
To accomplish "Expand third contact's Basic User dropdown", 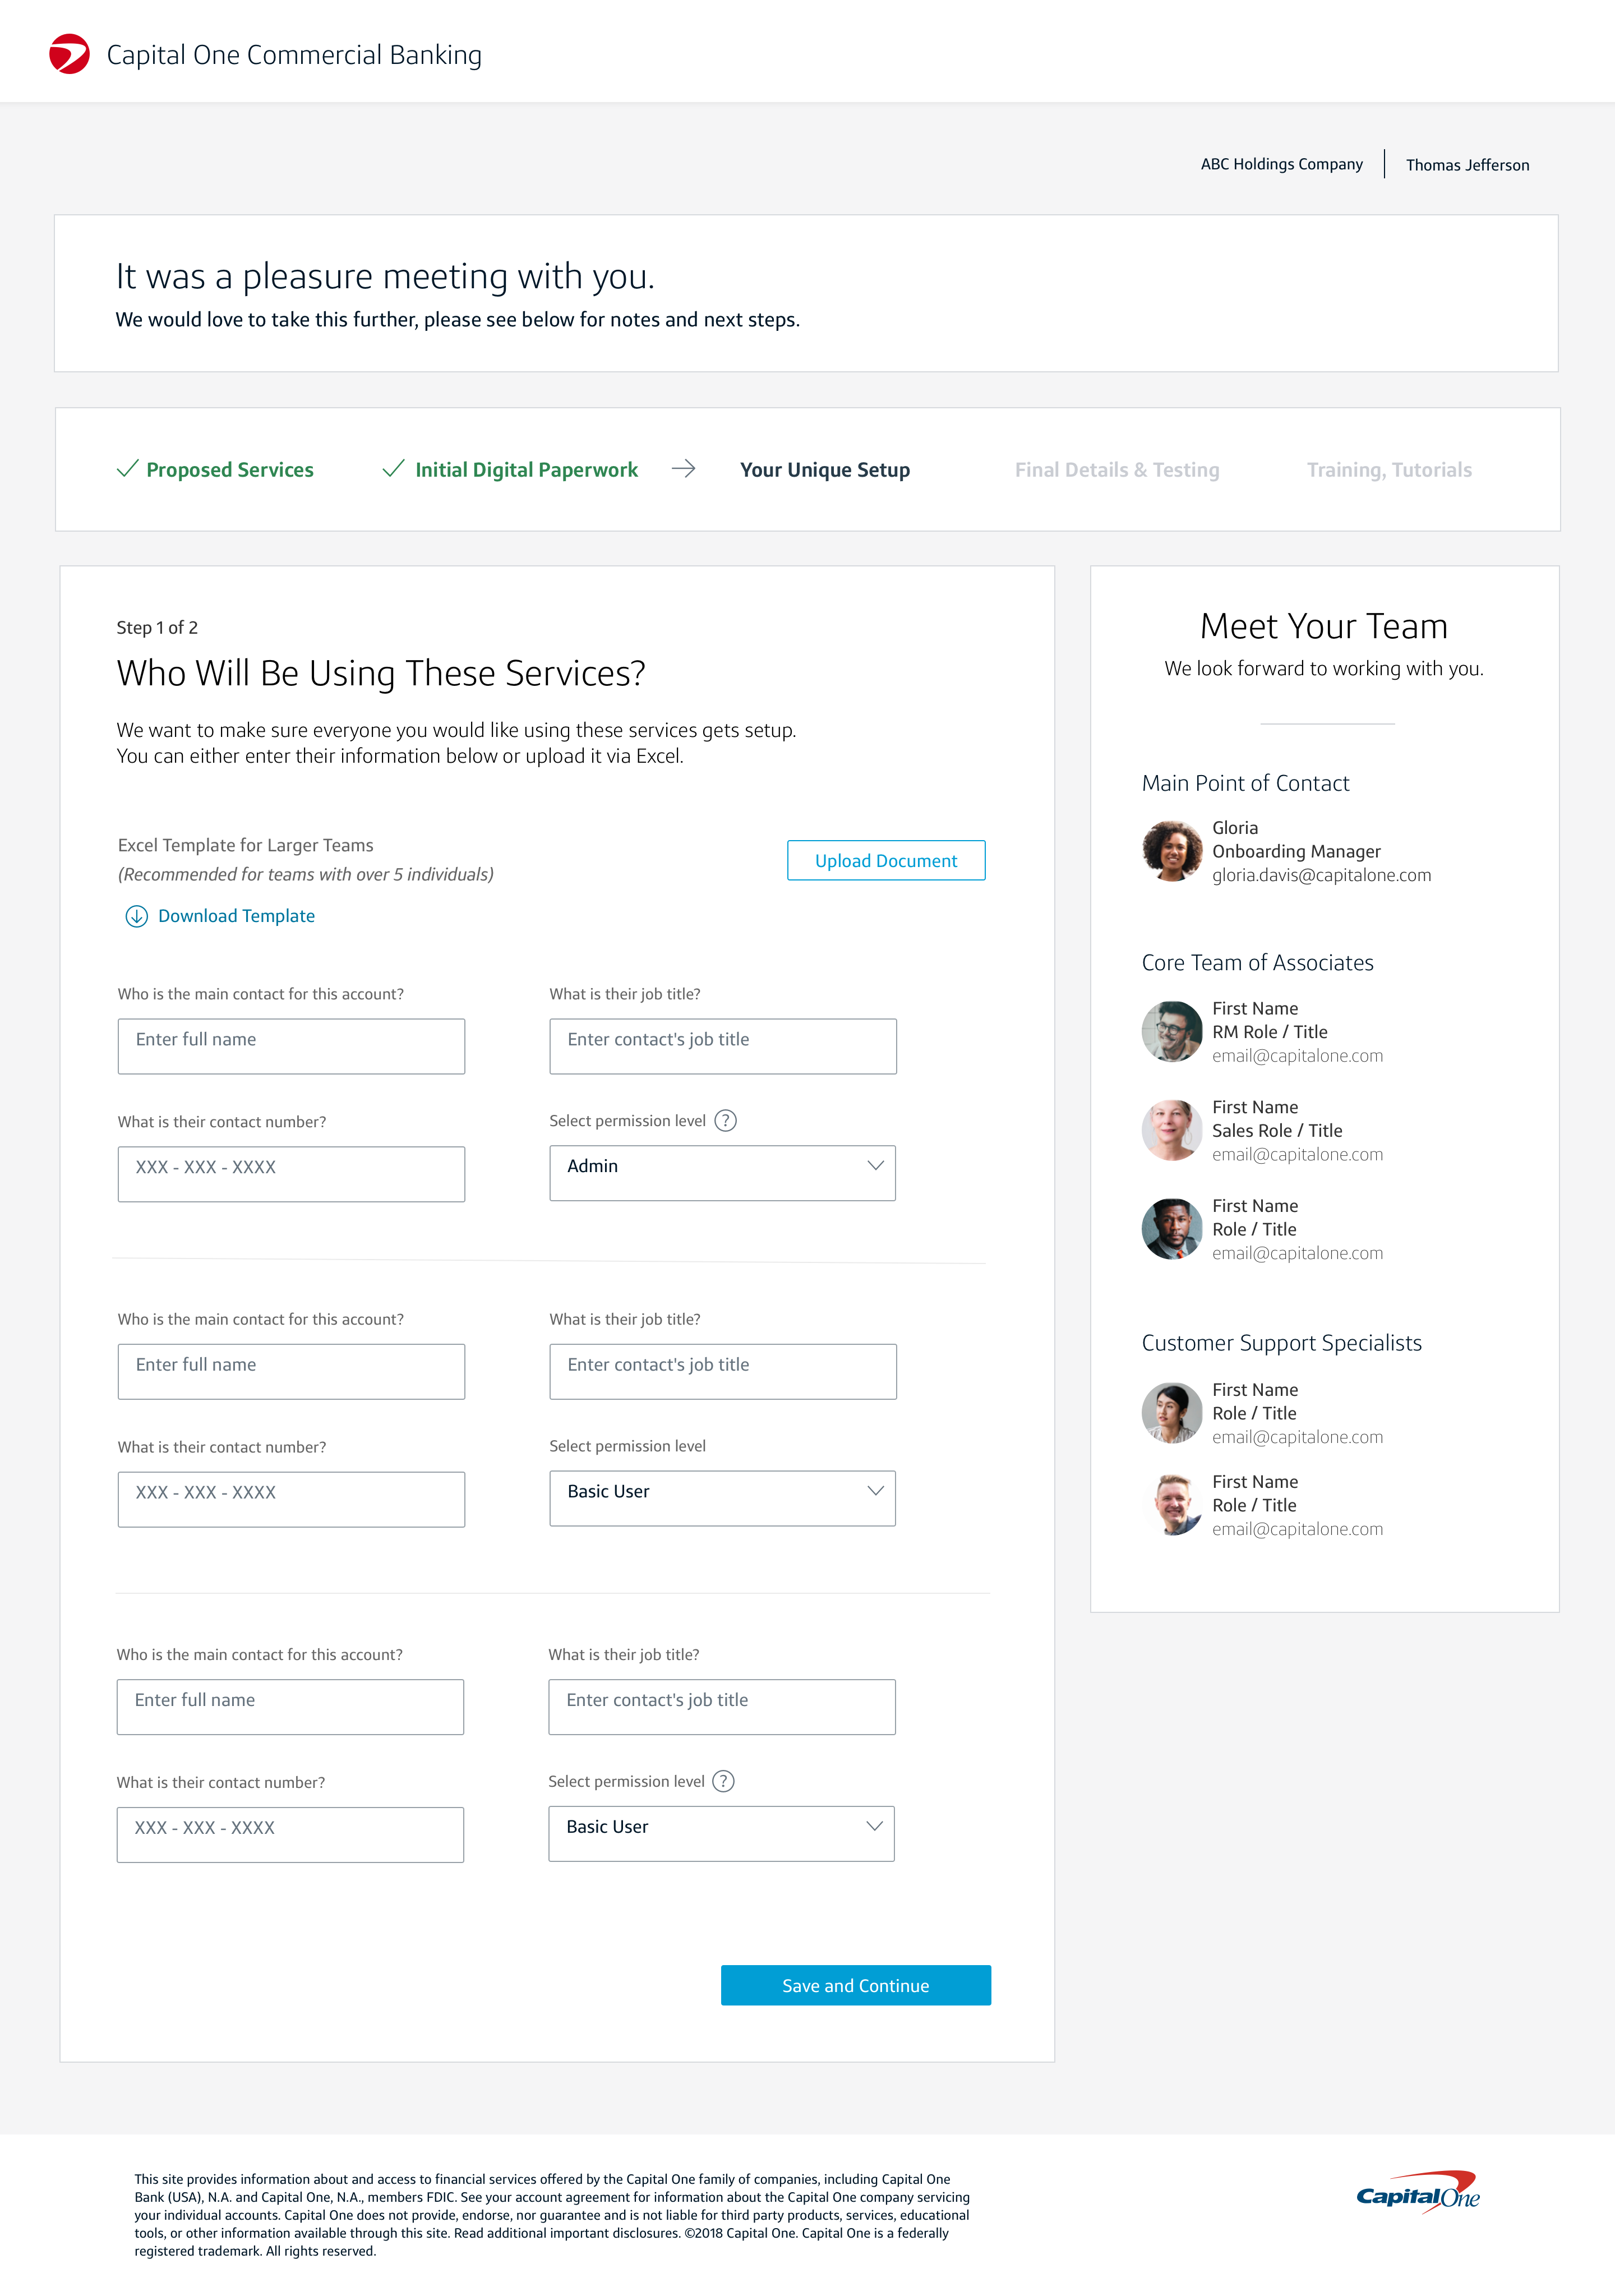I will tap(721, 1833).
